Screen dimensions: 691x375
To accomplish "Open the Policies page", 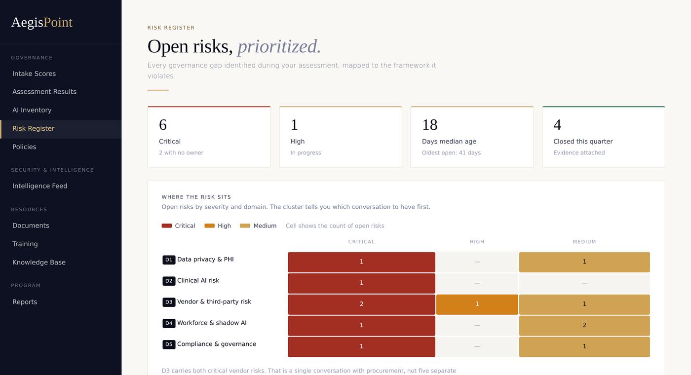I will 61,147.
